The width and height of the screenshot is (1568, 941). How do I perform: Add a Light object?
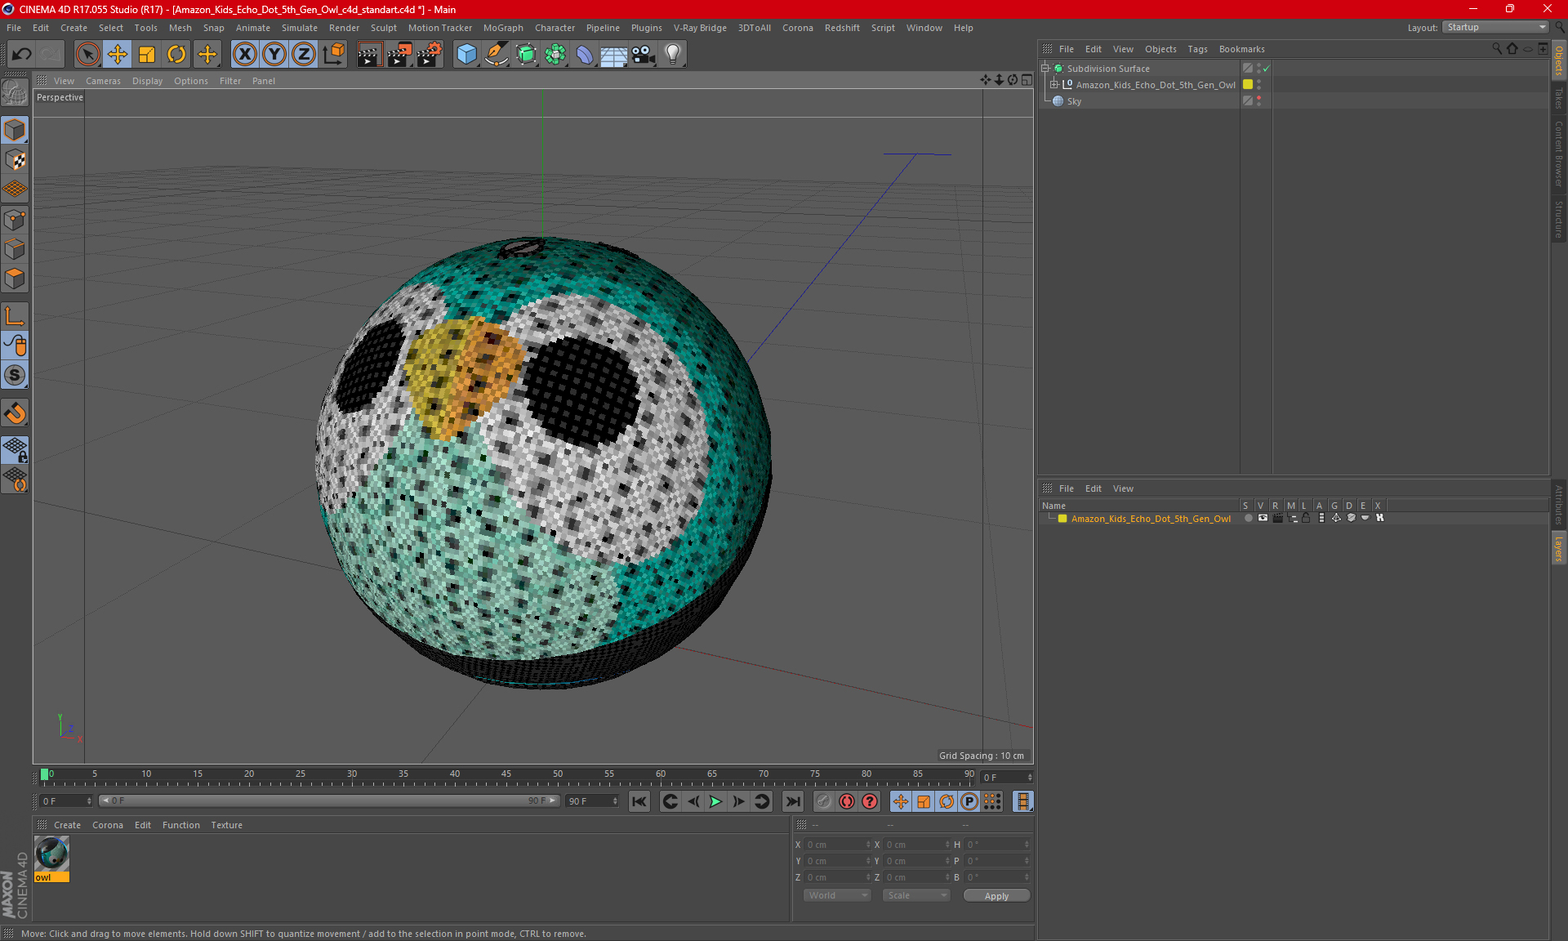(x=672, y=55)
